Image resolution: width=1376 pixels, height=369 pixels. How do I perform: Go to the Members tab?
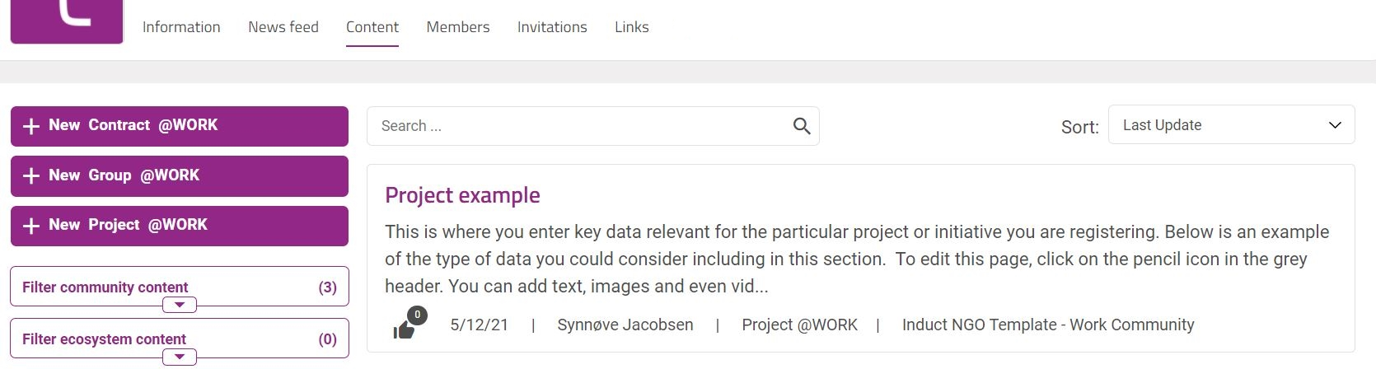click(x=458, y=27)
